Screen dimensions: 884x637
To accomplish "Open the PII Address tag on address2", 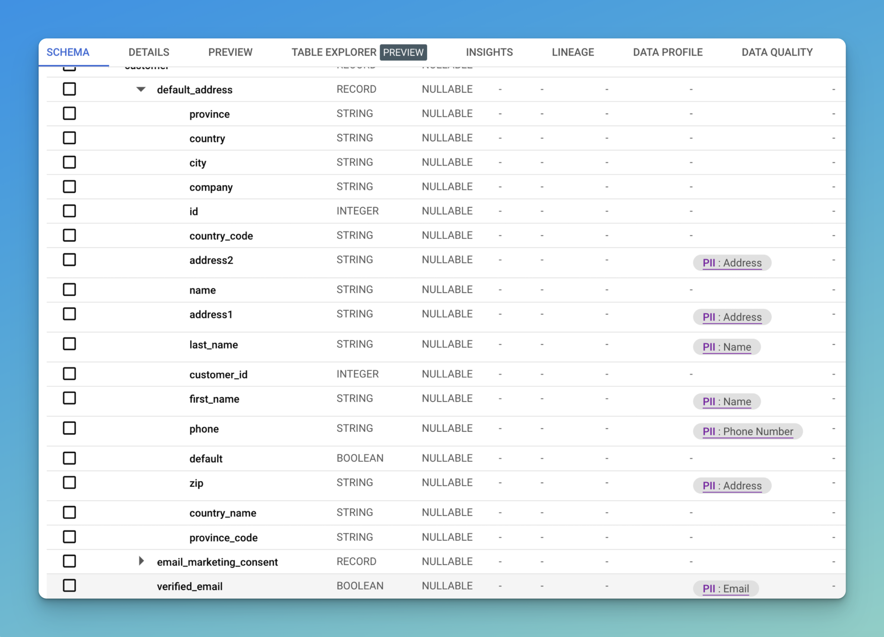I will (732, 262).
